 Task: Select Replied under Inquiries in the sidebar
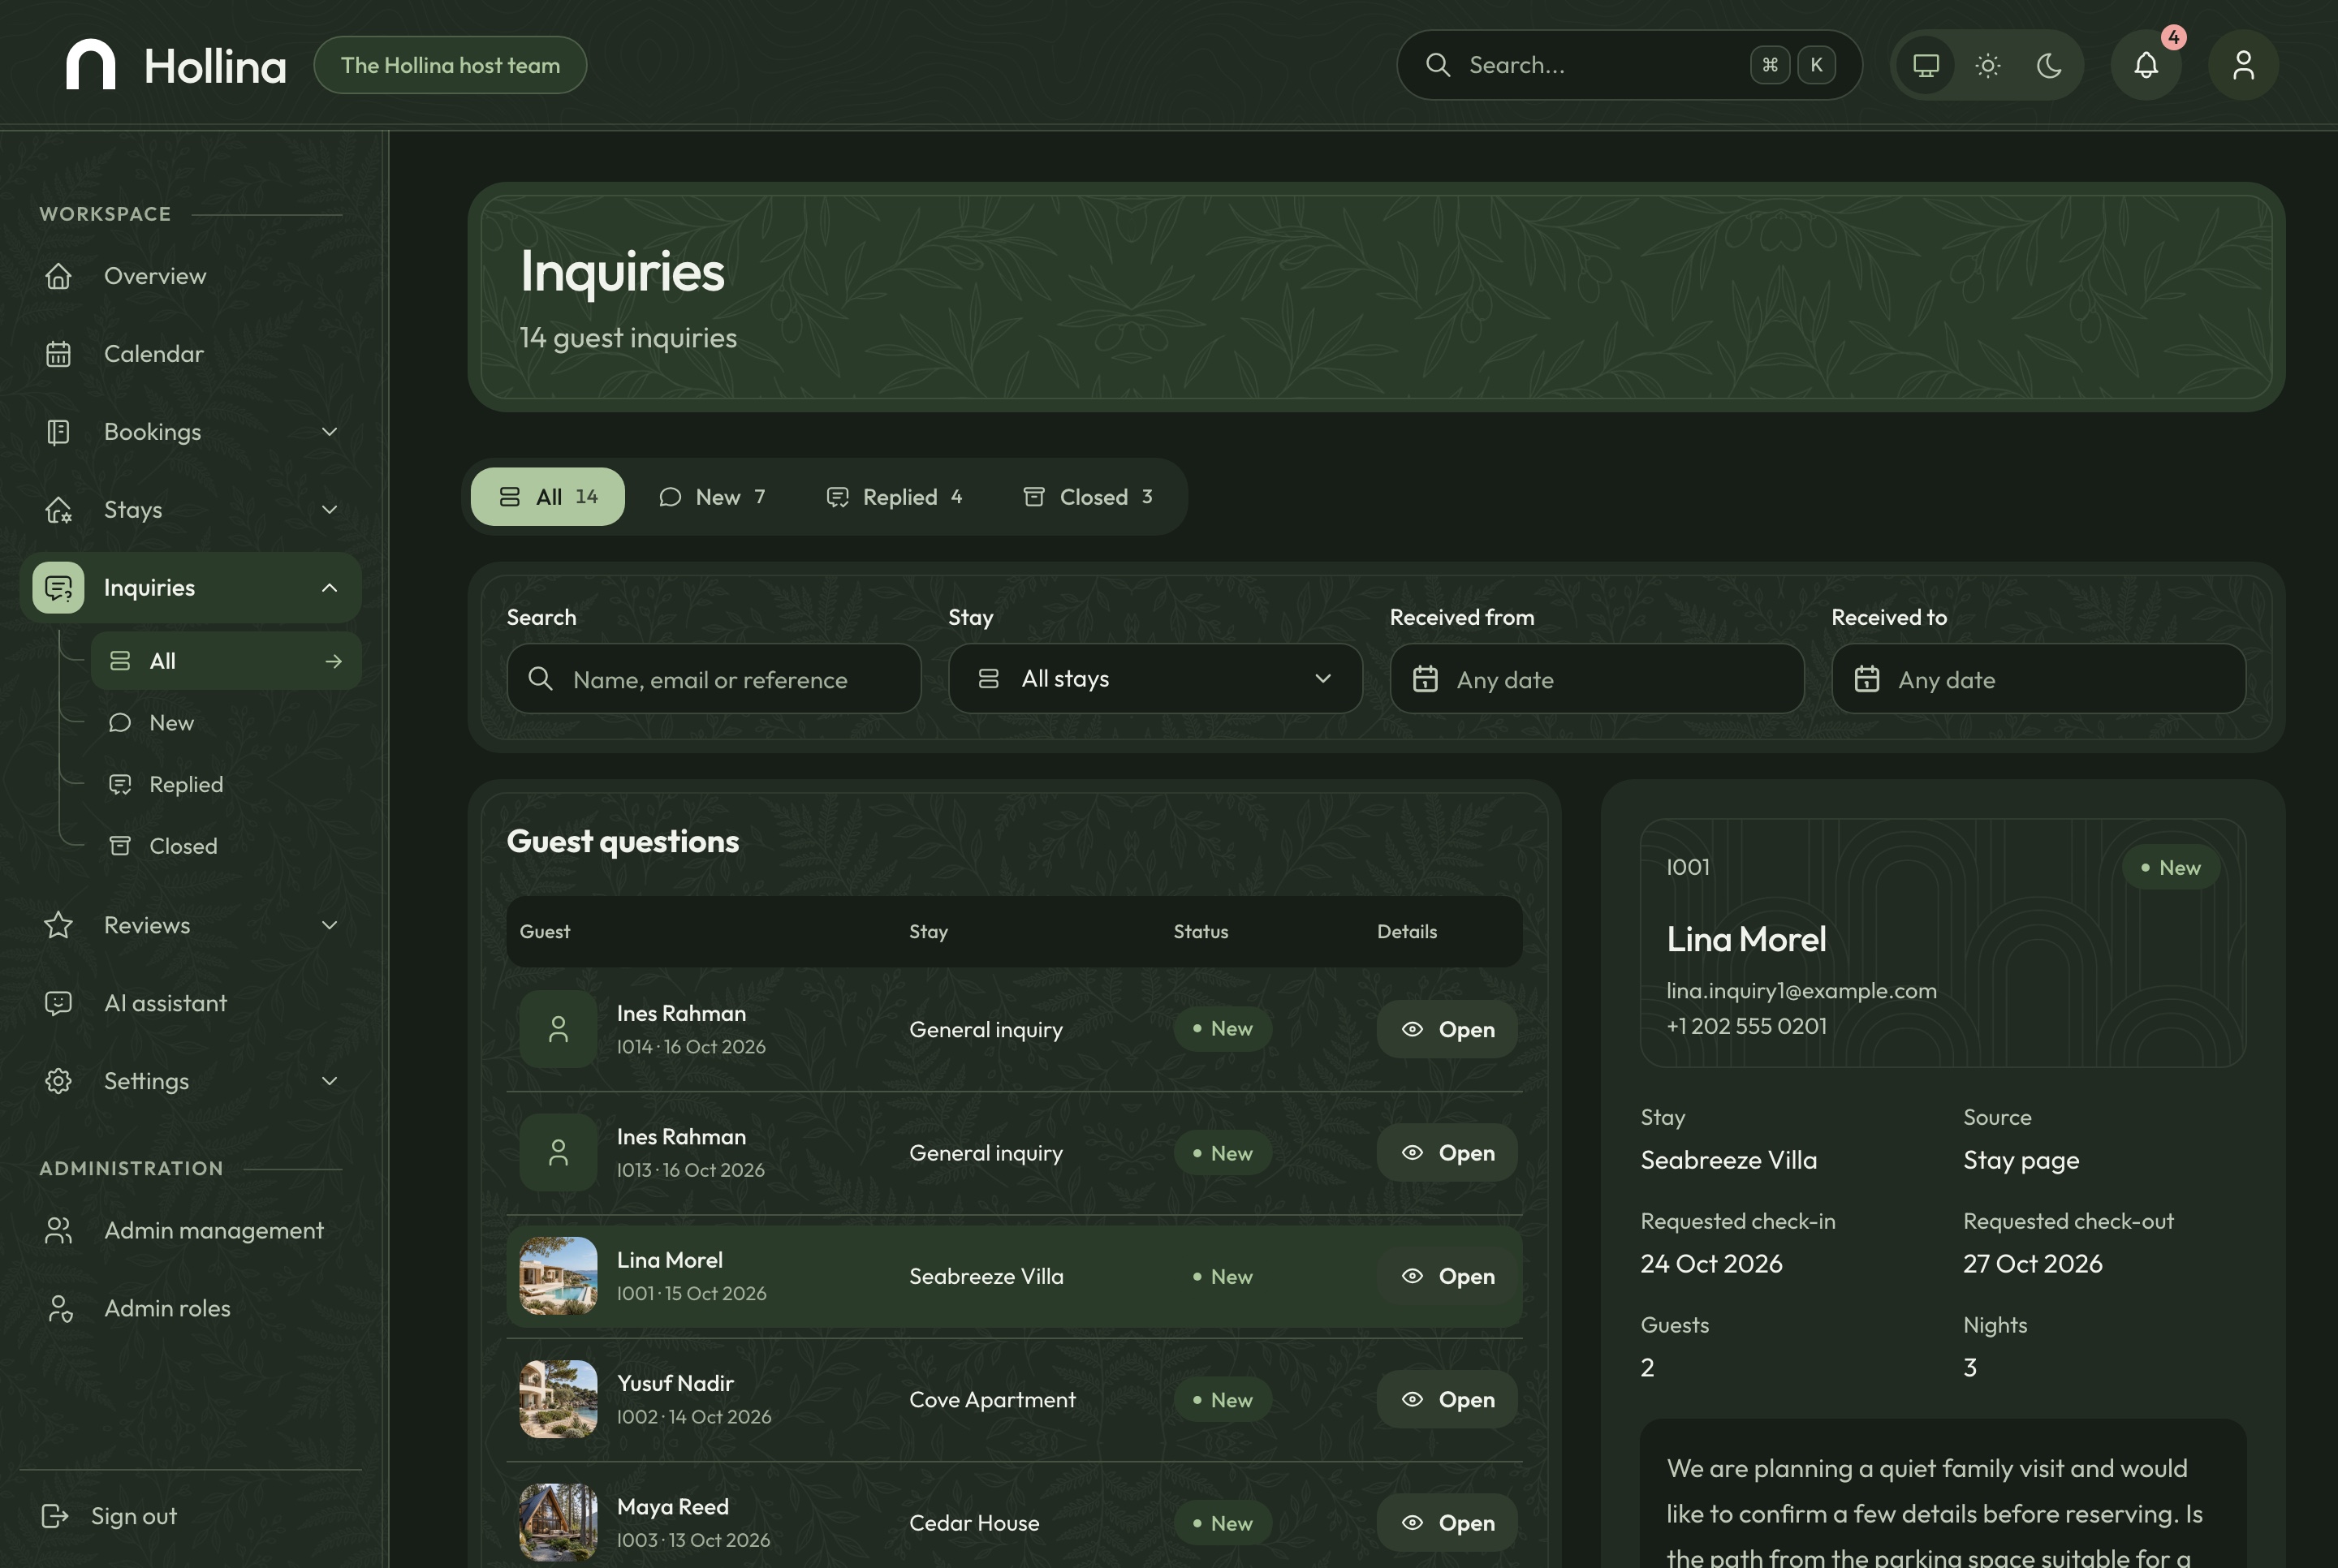pos(226,785)
